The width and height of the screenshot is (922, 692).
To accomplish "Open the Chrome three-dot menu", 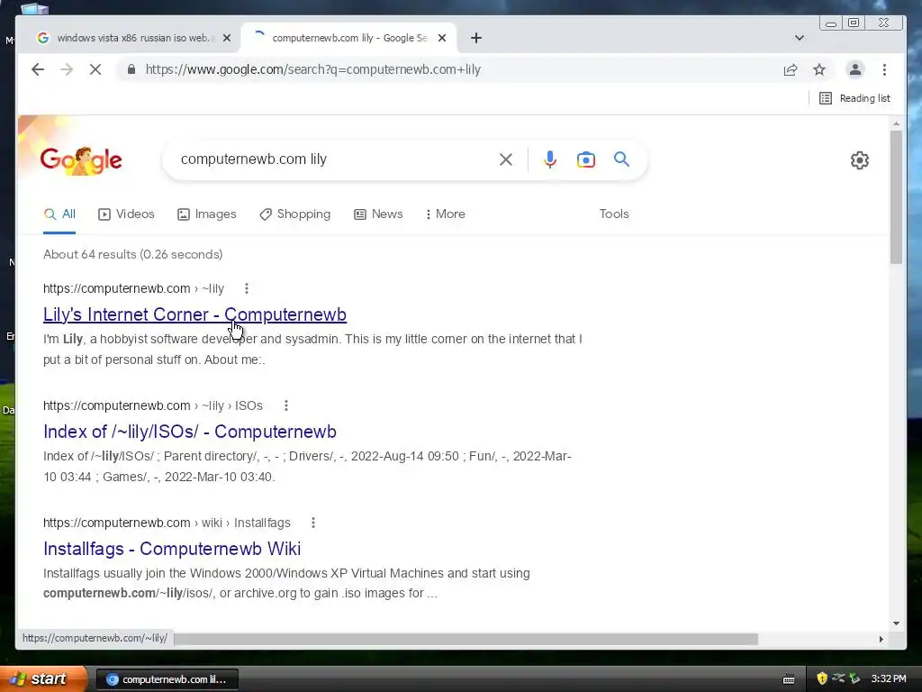I will [884, 69].
